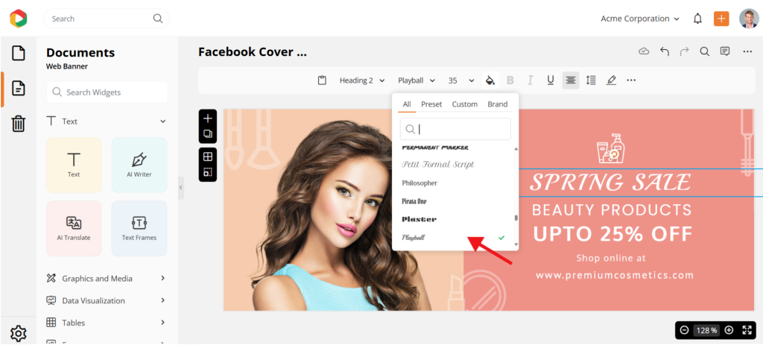Image resolution: width=763 pixels, height=345 pixels.
Task: Toggle bold formatting
Action: [510, 80]
